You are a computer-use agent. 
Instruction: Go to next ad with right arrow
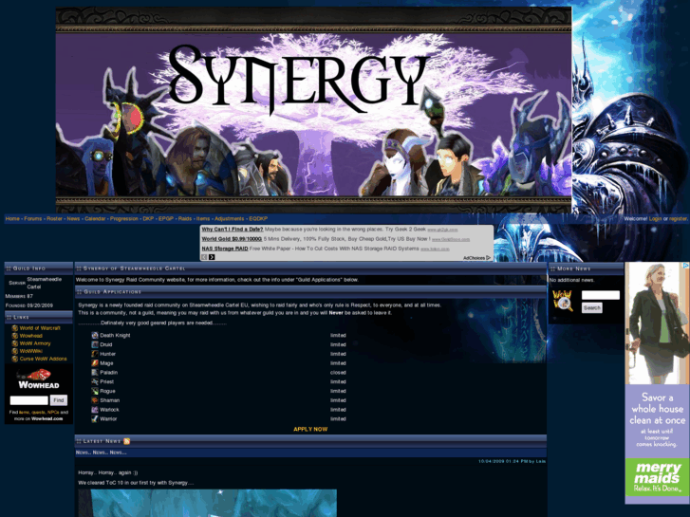[212, 257]
